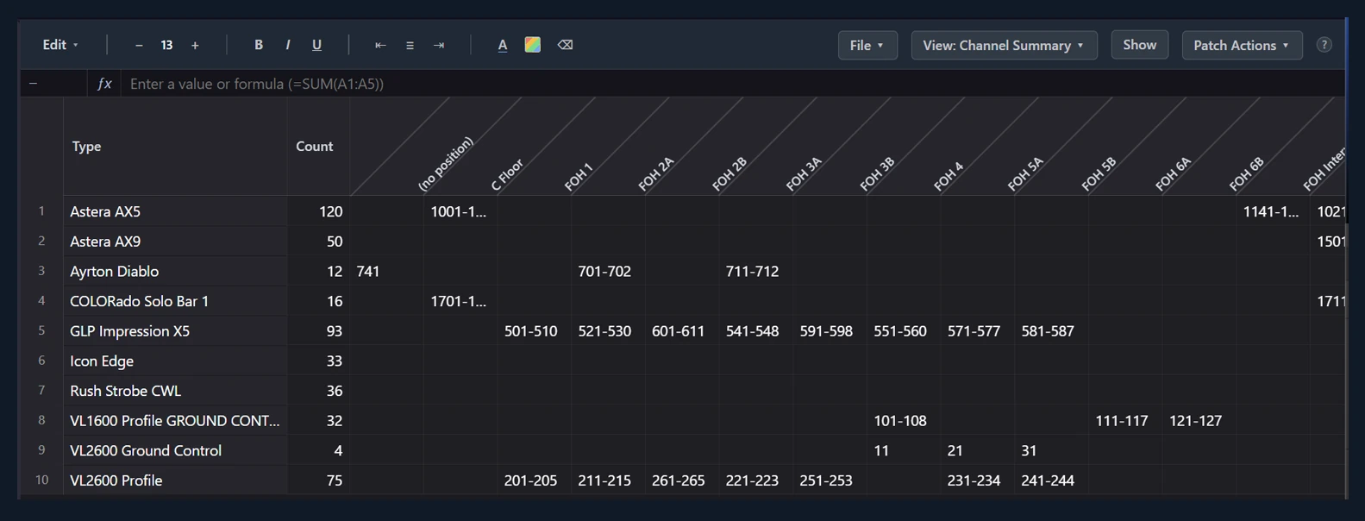
Task: Select the Astera AX5 cell
Action: [x=175, y=211]
